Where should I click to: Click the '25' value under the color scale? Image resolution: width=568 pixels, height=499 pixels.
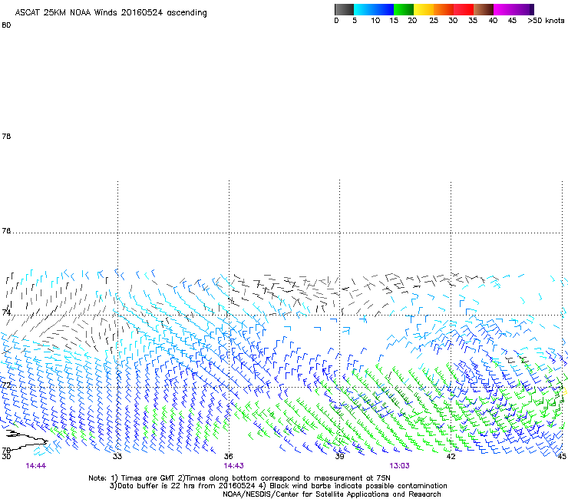pos(434,21)
